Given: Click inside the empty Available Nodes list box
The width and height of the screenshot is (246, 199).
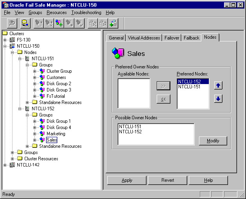Looking at the screenshot, I should coord(134,93).
